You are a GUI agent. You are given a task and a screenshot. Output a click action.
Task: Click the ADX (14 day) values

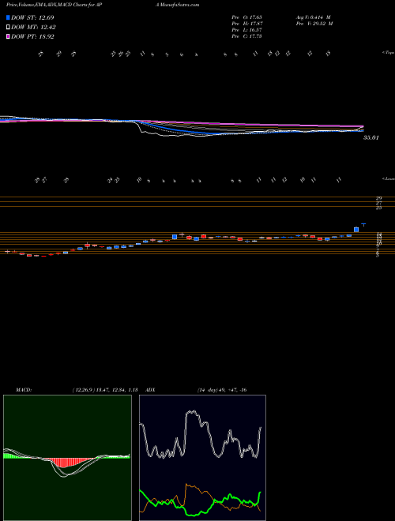click(x=221, y=390)
